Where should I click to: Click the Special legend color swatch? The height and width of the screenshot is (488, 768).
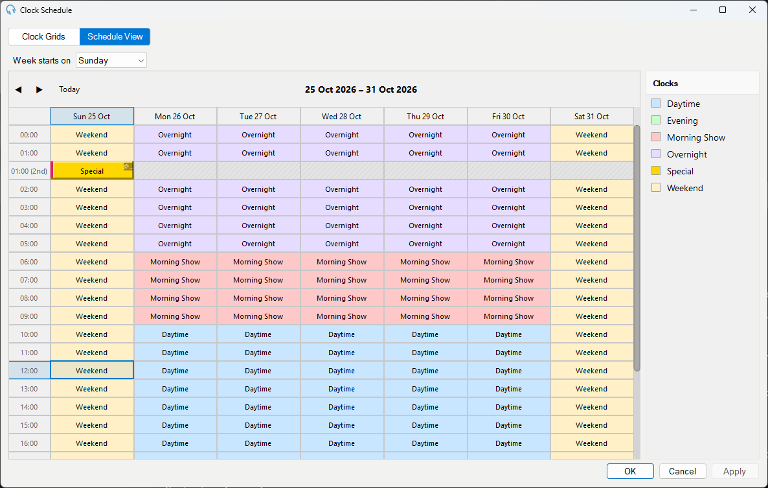point(657,170)
